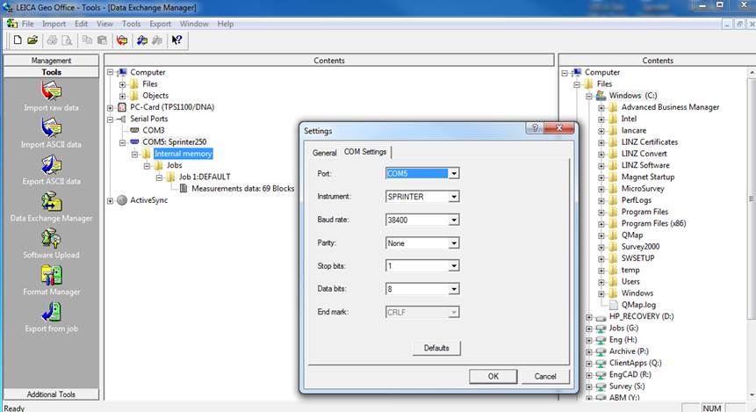Click OK in the Settings dialog

[x=493, y=376]
